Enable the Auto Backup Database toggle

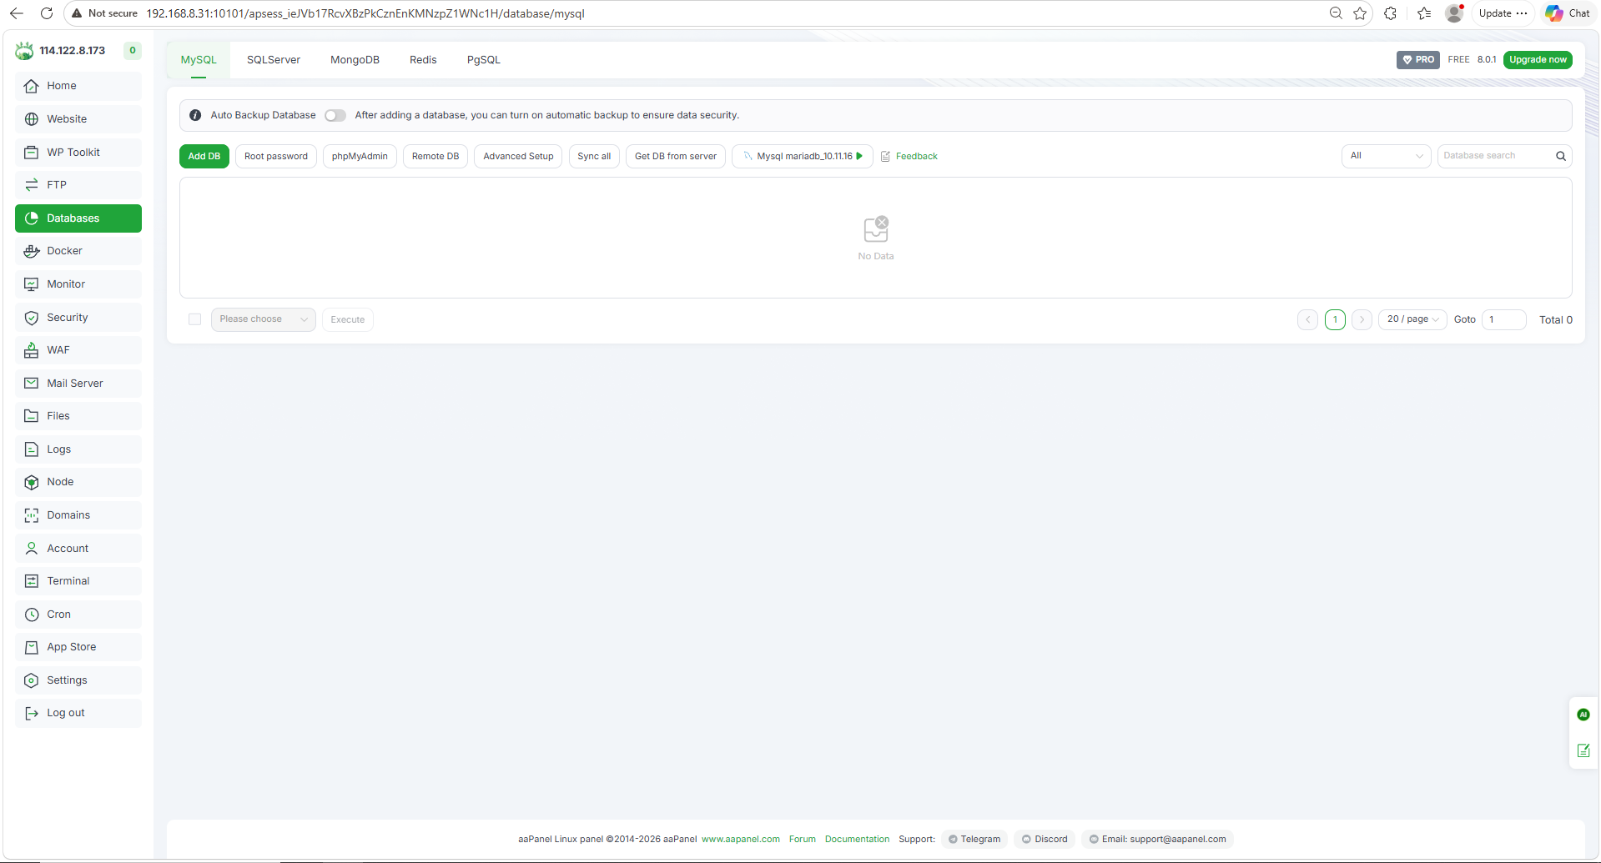pyautogui.click(x=335, y=116)
